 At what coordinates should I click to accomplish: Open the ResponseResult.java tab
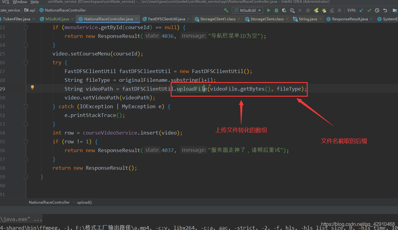click(x=350, y=19)
